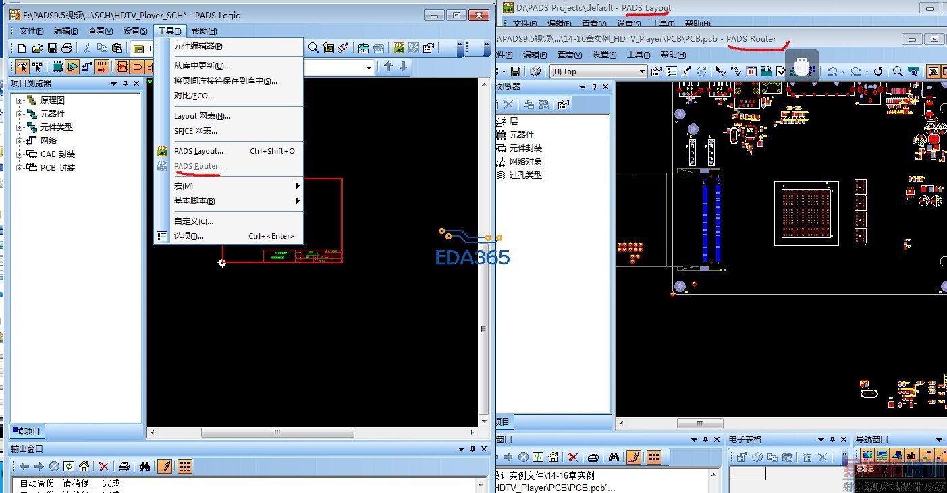Screen dimensions: 947x493
Task: Choose 从库中更新 from the 工具 menu
Action: coord(229,66)
